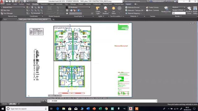Open Windows Start menu
This screenshot has width=198, height=111.
tap(2, 109)
